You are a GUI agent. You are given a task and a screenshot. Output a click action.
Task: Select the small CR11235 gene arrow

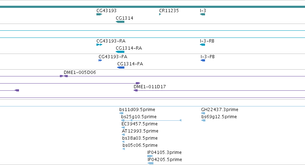coord(160,14)
